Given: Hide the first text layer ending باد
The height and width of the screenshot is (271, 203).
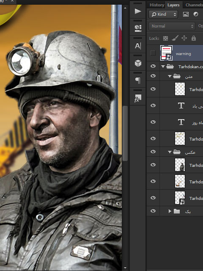Looking at the screenshot, I should (x=153, y=105).
